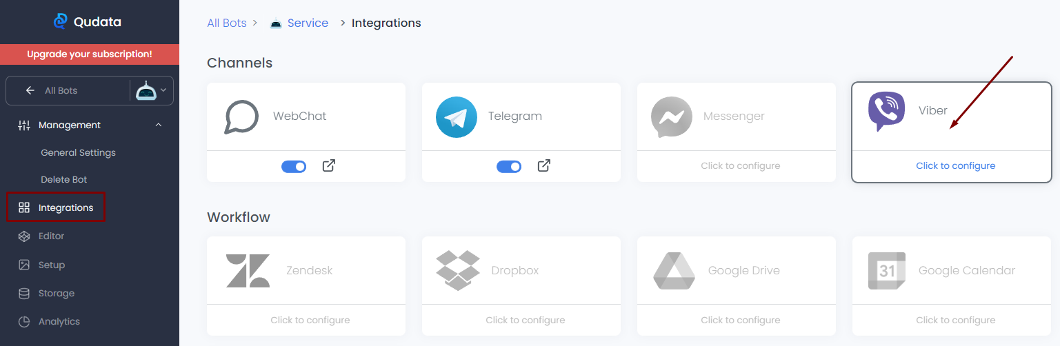This screenshot has height=346, width=1060.
Task: Click Upgrade your subscription banner
Action: click(90, 54)
